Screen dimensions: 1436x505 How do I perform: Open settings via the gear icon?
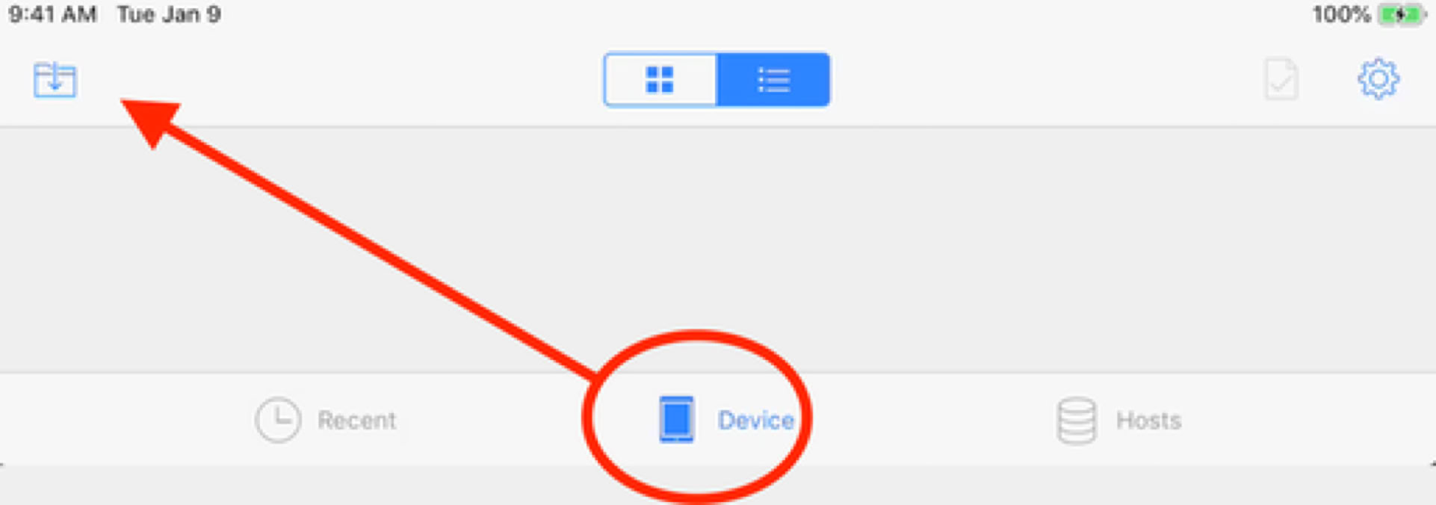coord(1378,78)
